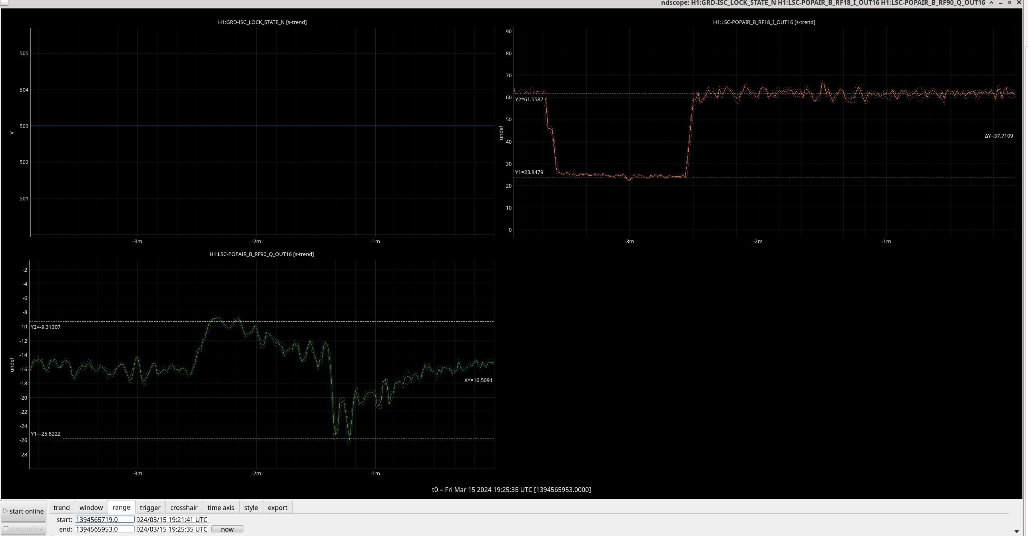Click the start UTC date field
The image size is (1028, 536).
(x=172, y=519)
